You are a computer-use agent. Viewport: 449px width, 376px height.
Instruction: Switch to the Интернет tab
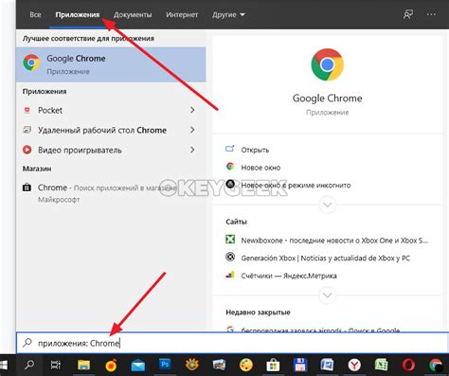182,14
